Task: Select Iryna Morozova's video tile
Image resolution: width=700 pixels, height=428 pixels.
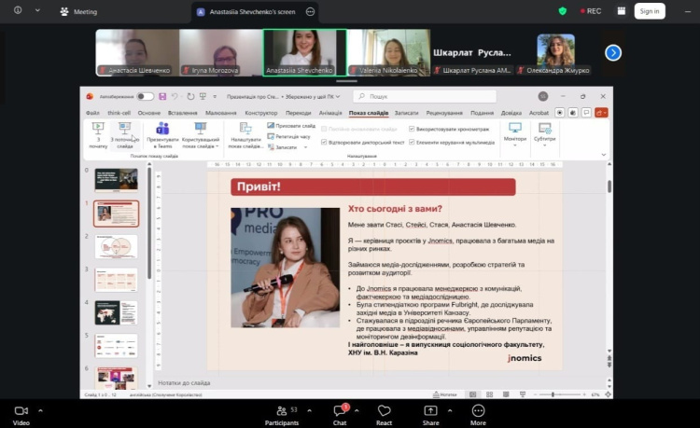Action: click(220, 52)
